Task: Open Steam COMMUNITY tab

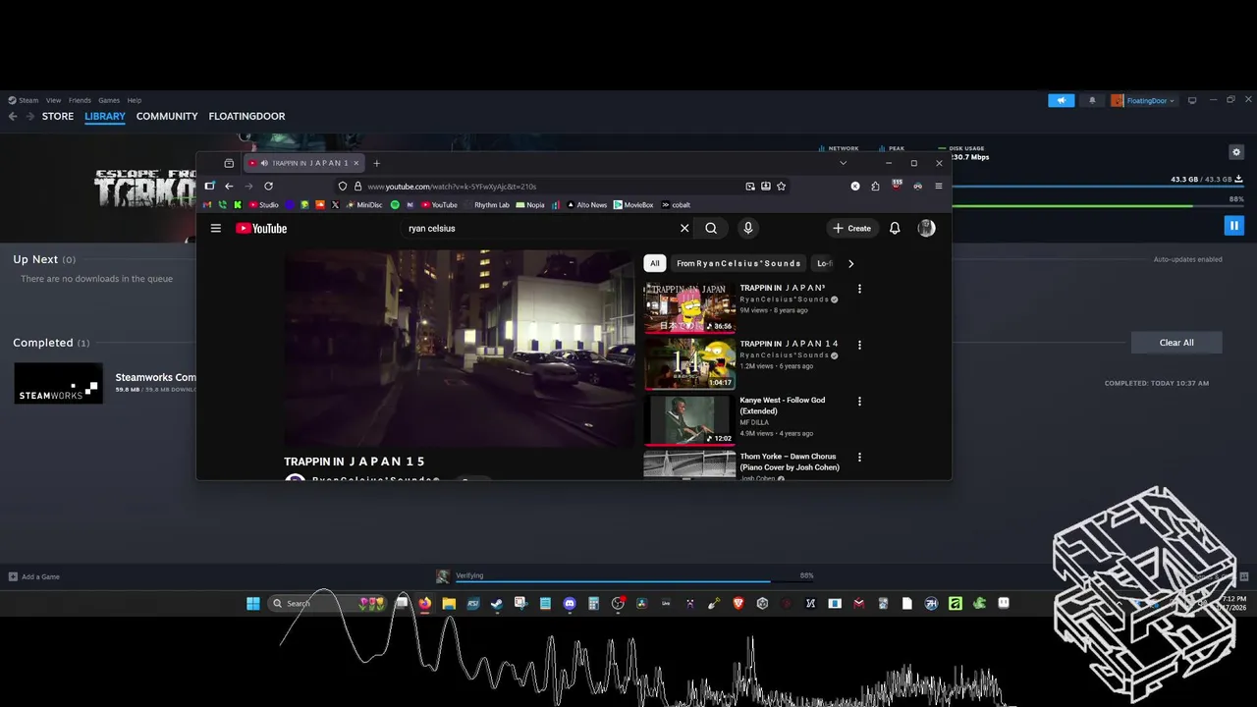Action: [x=167, y=116]
